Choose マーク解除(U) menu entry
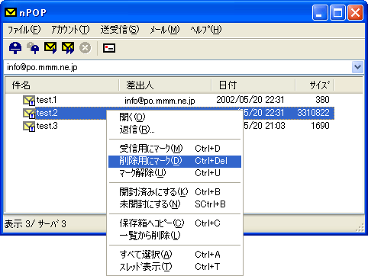 point(175,173)
